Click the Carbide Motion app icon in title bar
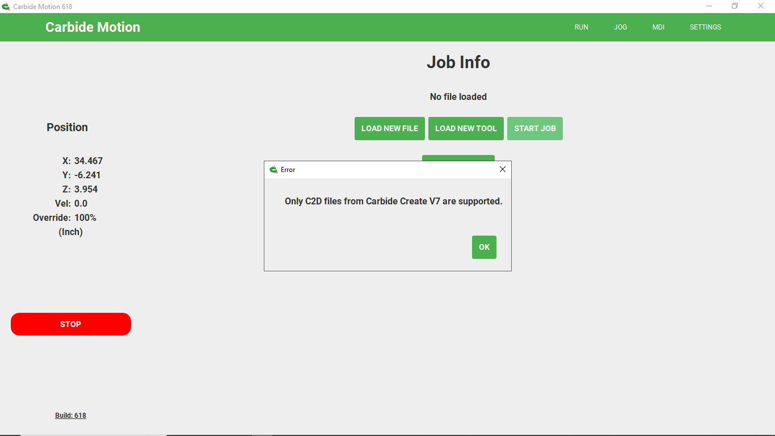This screenshot has width=775, height=436. (6, 6)
